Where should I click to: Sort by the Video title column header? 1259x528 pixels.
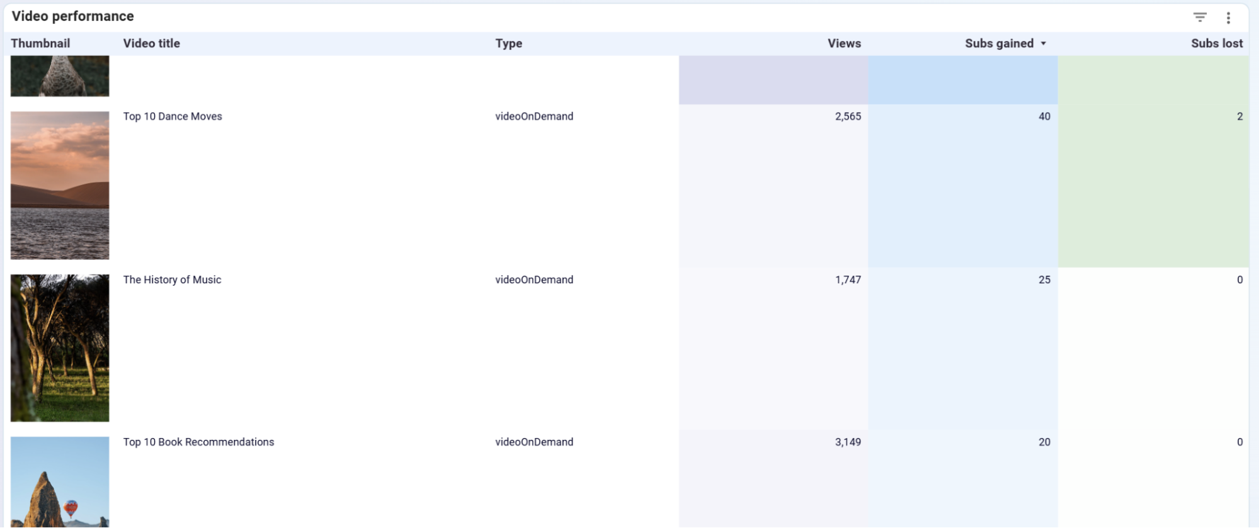(x=151, y=43)
